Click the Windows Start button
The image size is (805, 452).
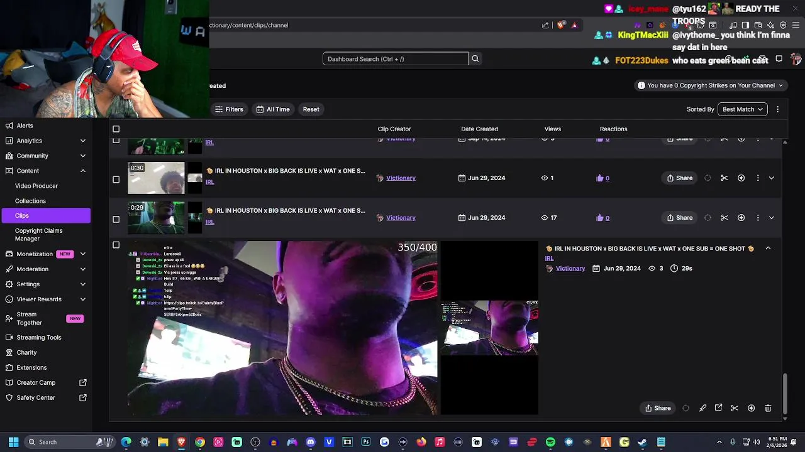click(13, 442)
